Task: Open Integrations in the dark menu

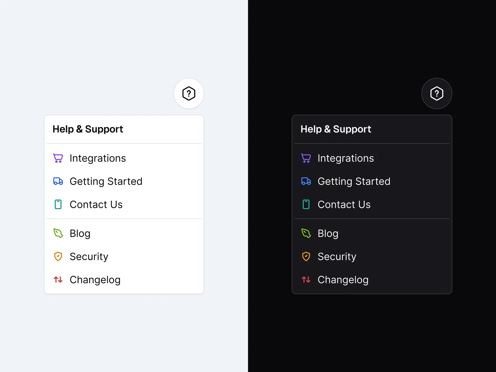Action: 346,158
